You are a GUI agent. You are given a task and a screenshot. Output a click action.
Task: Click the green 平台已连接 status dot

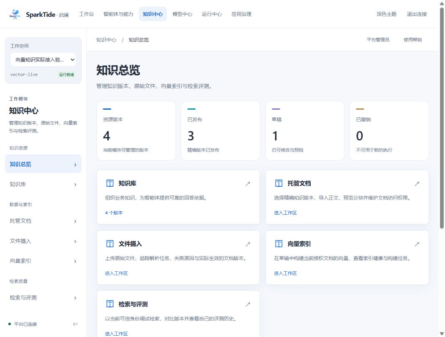(x=10, y=324)
